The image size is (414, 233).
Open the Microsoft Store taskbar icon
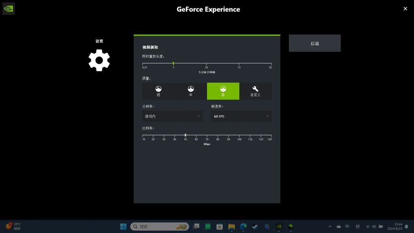pyautogui.click(x=219, y=226)
